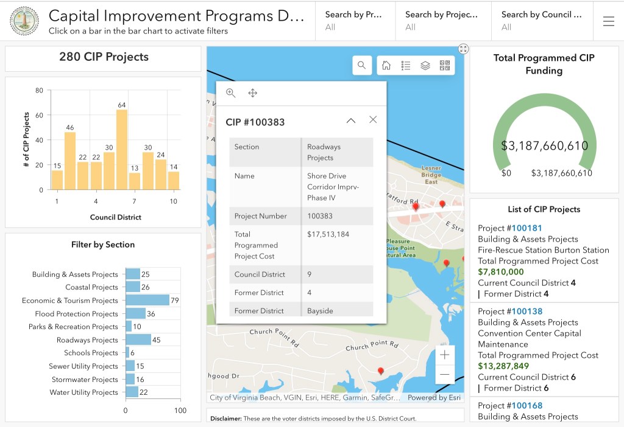Close the CIP #100383 popup
Image resolution: width=624 pixels, height=427 pixels.
point(373,120)
